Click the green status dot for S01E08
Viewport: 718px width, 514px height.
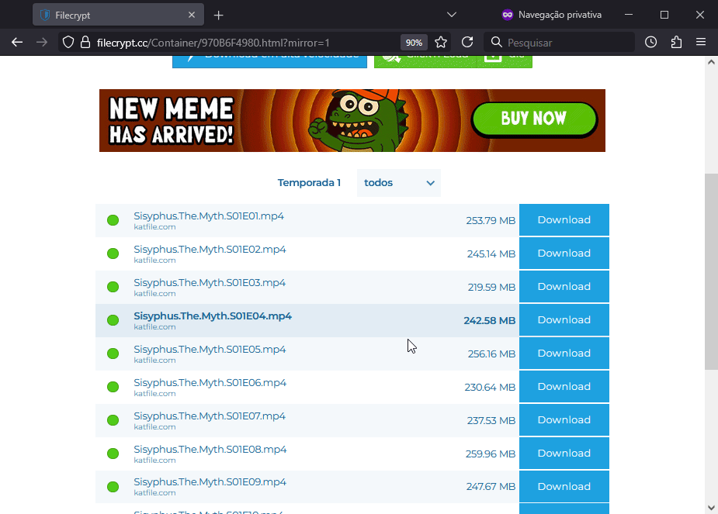113,454
